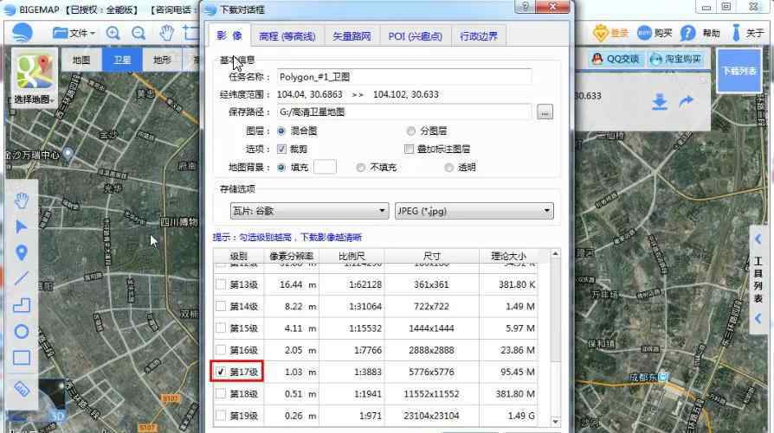774x433 pixels.
Task: Click the level table scroll up arrow
Action: tap(555, 254)
